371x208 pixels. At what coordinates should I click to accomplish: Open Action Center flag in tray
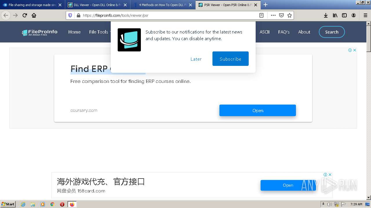point(343,204)
